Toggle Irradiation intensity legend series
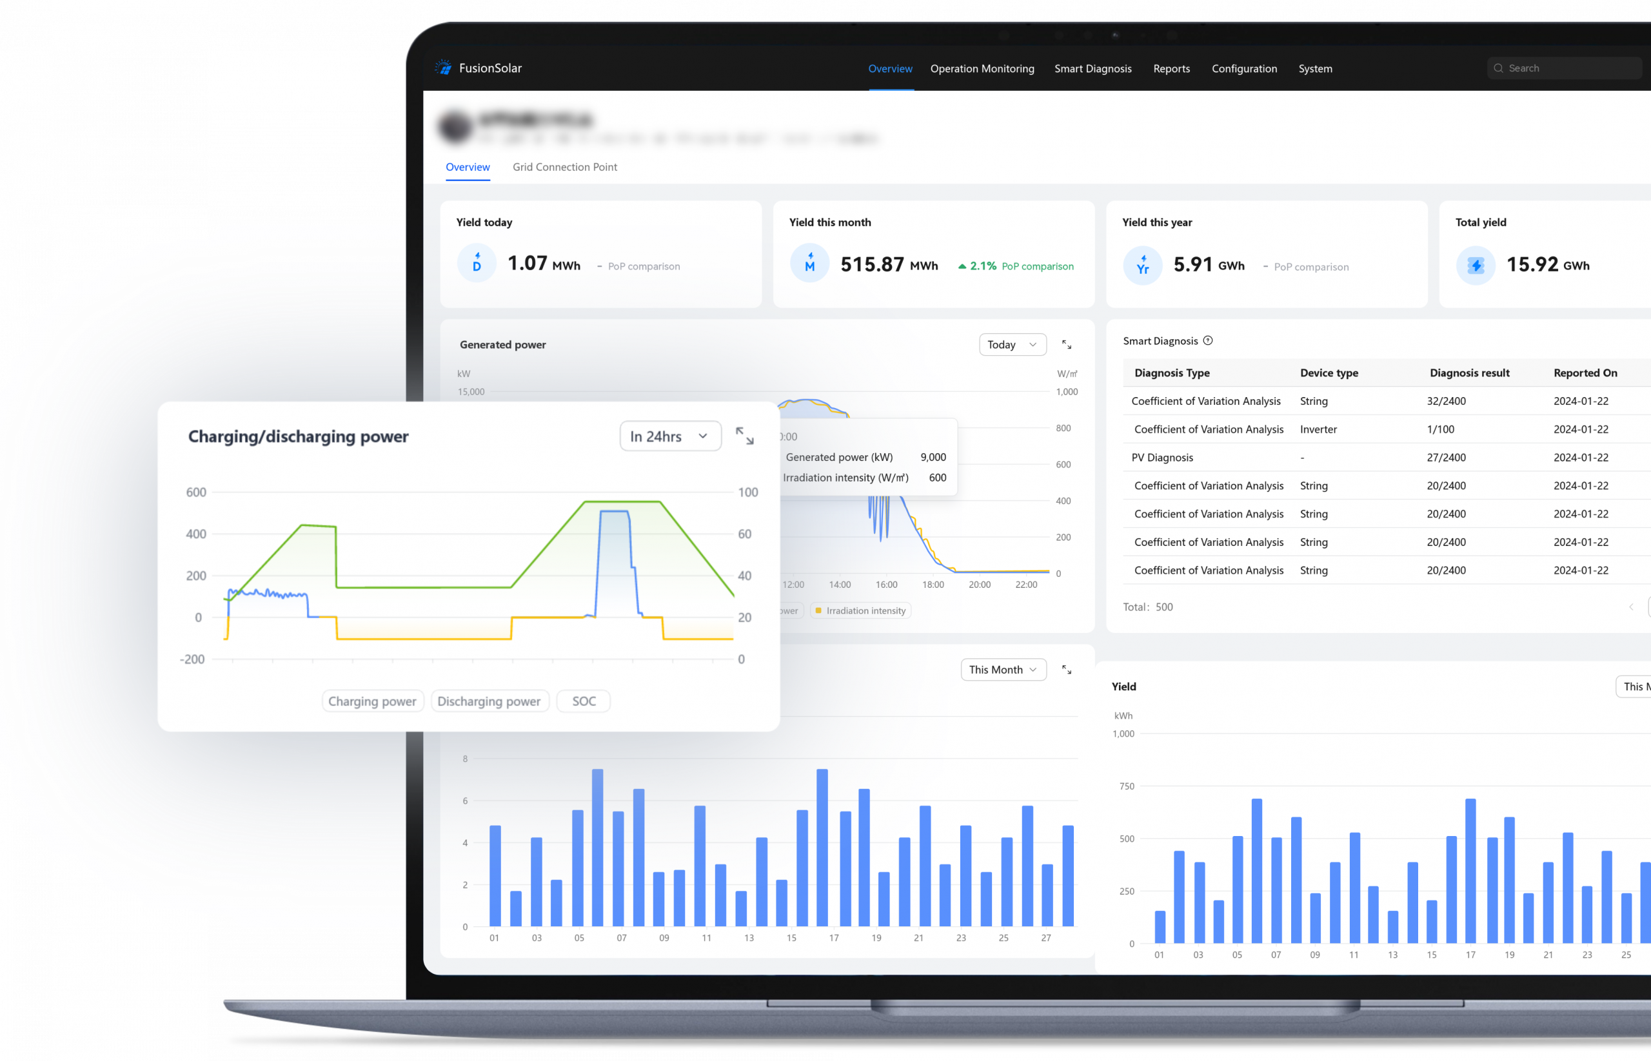 point(860,610)
